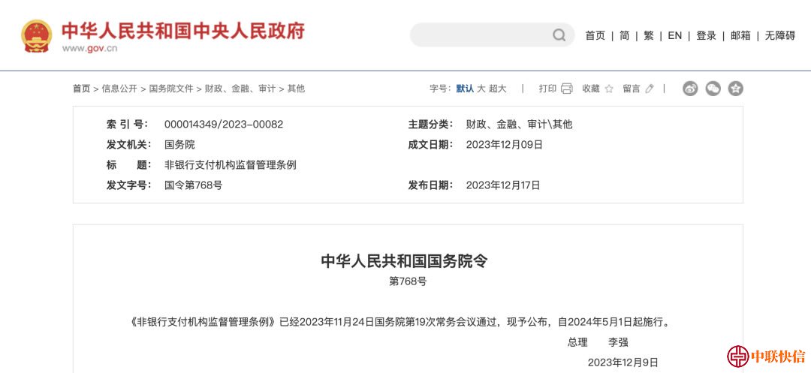The height and width of the screenshot is (373, 811).
Task: Click heading 中华人民共和国国务院令
Action: pos(405,261)
